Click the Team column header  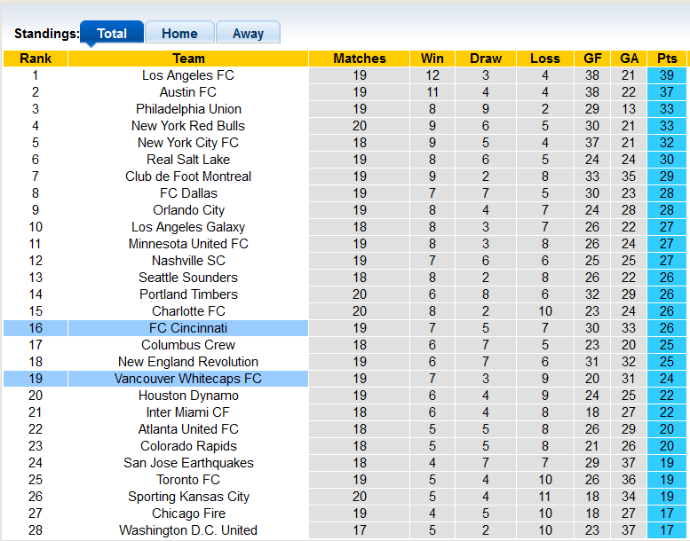click(x=188, y=59)
